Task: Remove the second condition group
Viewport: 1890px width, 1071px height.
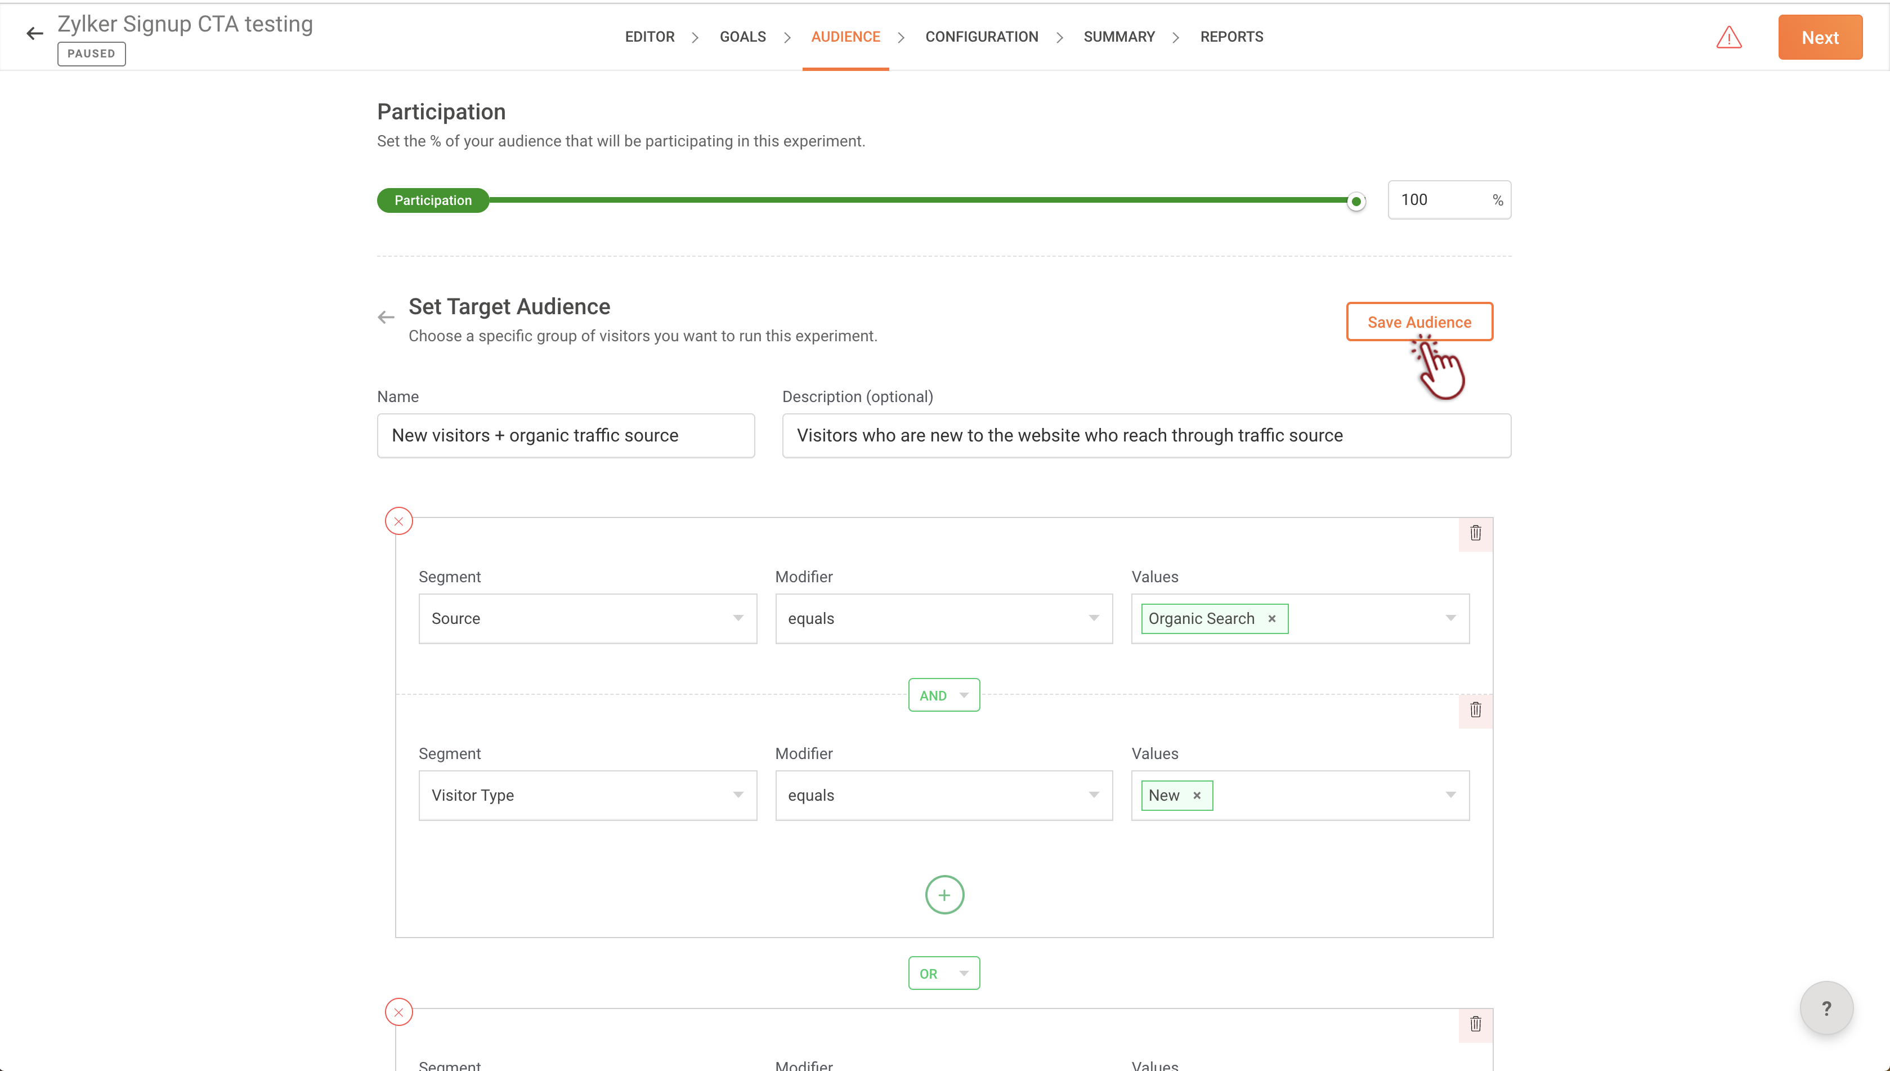Action: click(x=398, y=1012)
